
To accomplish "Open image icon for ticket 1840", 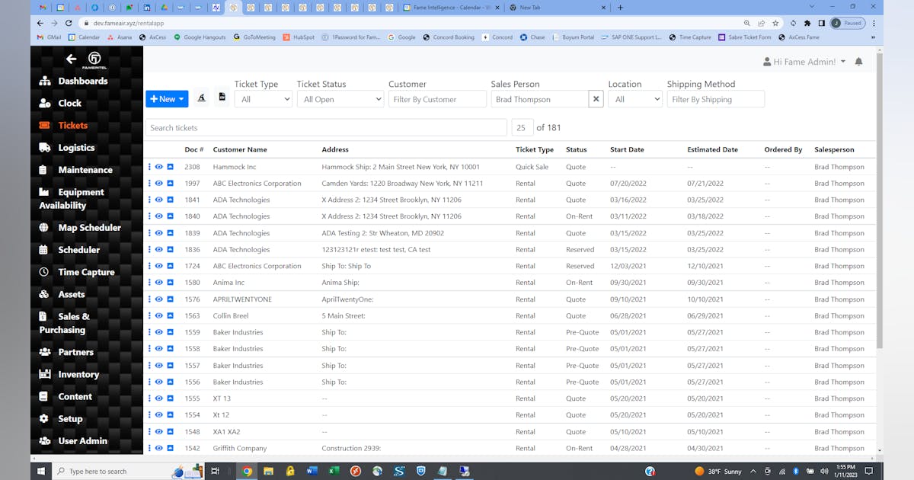I will click(x=171, y=216).
